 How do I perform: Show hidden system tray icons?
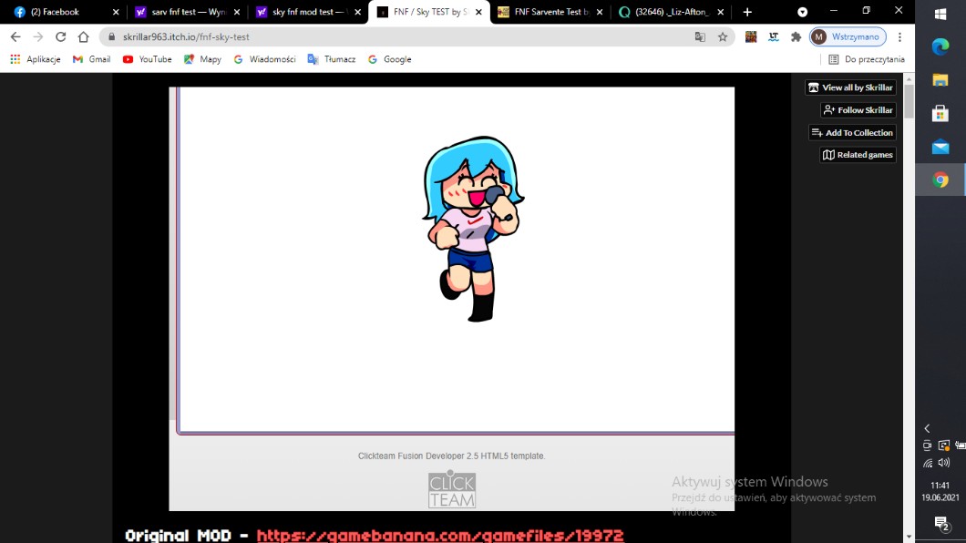927,428
